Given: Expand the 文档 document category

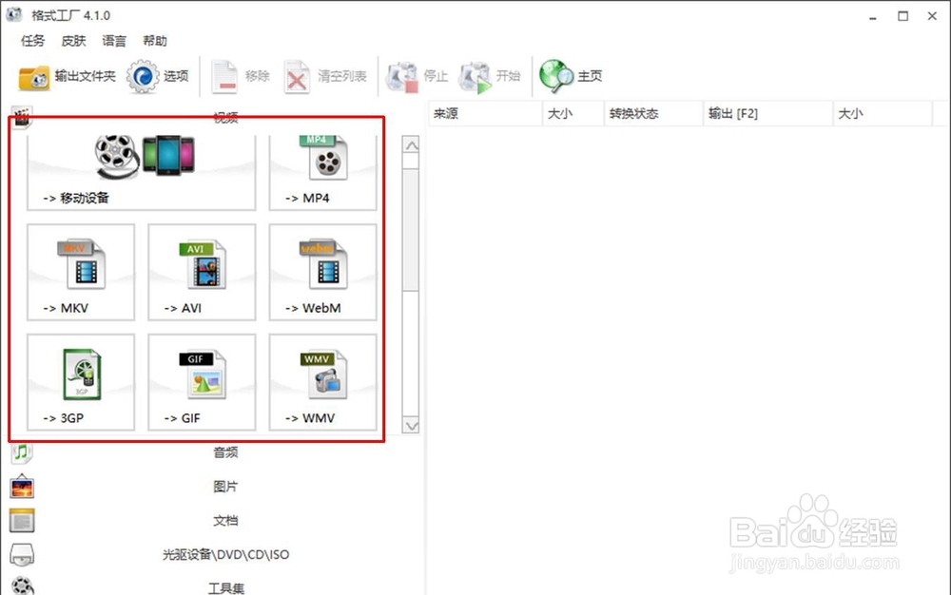Looking at the screenshot, I should pos(224,521).
